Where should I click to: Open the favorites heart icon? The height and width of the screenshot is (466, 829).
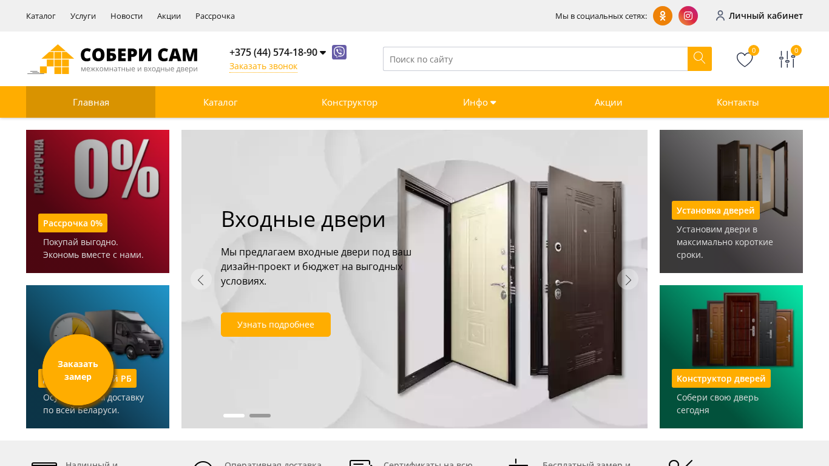[x=745, y=59]
